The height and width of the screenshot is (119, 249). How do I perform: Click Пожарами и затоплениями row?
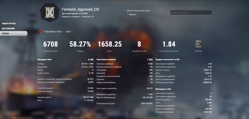[125, 76]
